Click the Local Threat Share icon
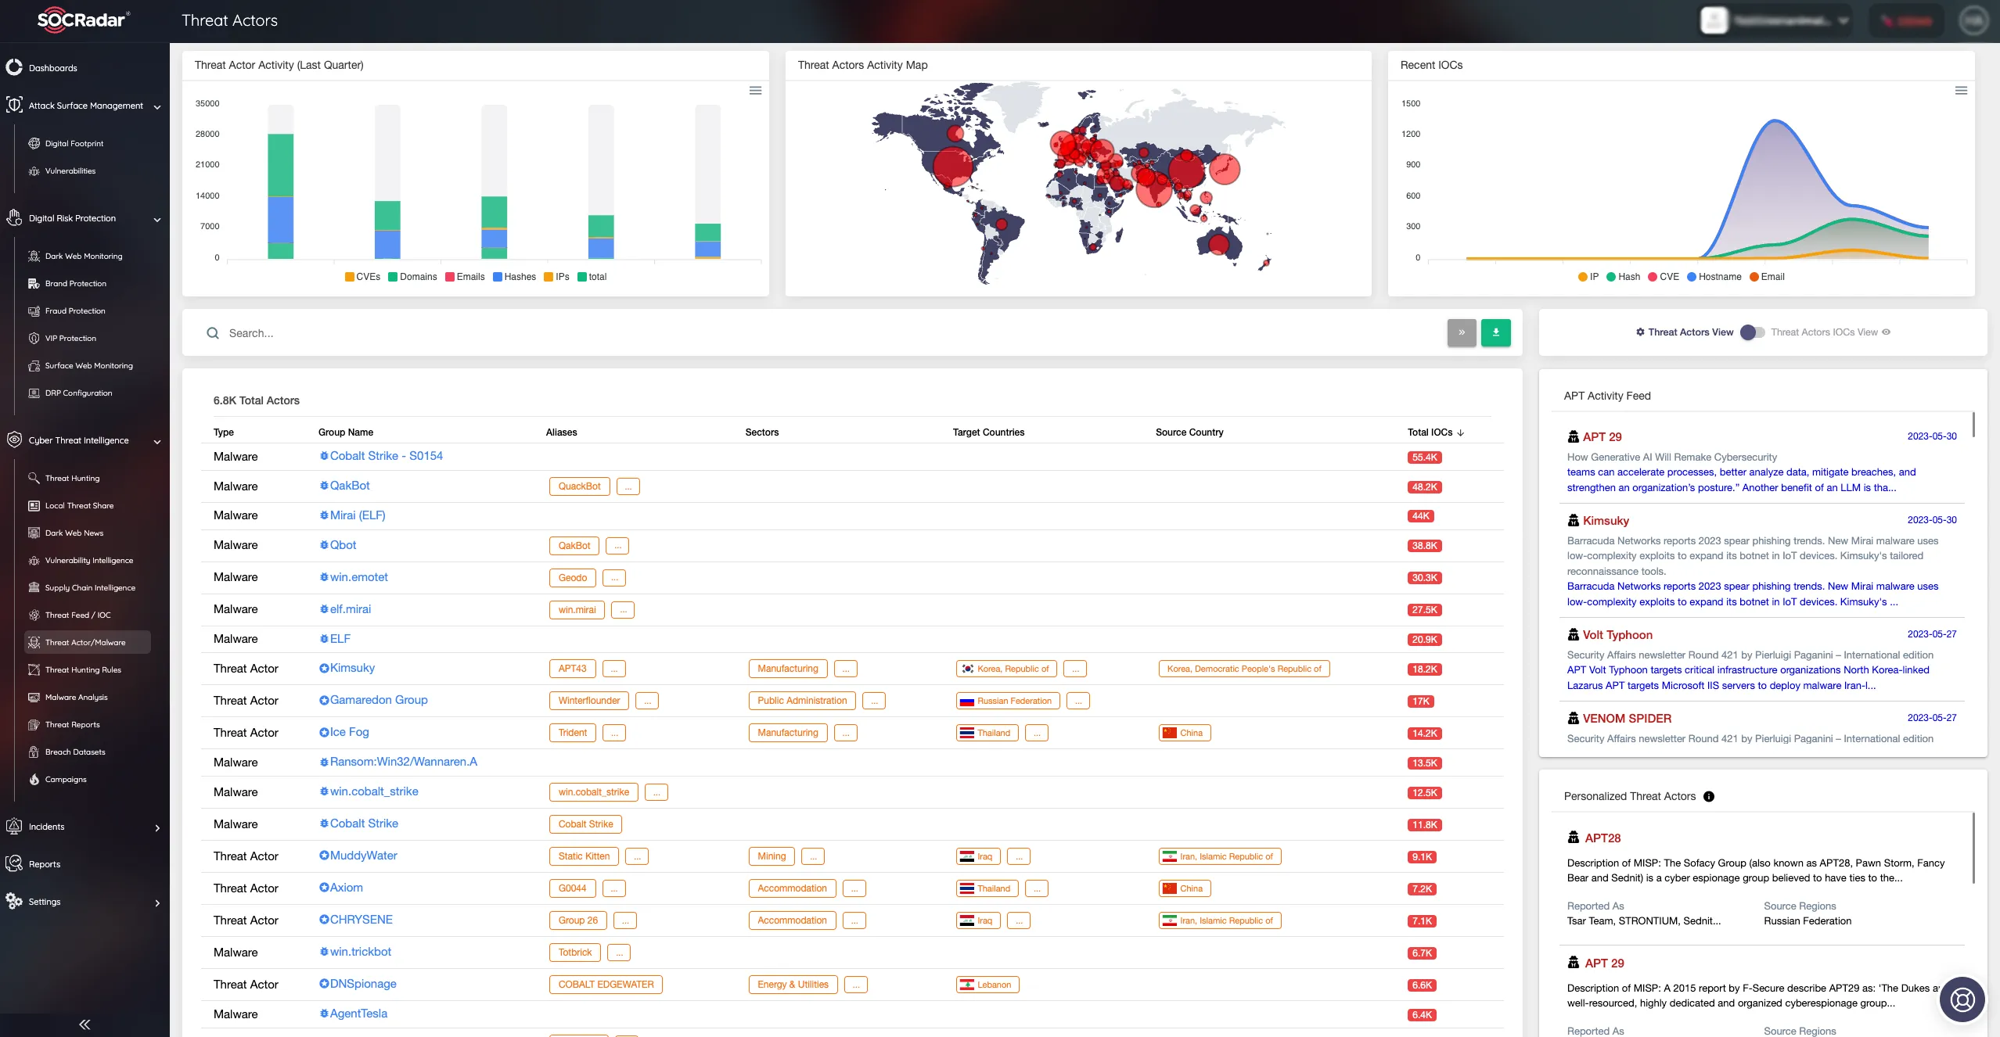2000x1037 pixels. (34, 505)
